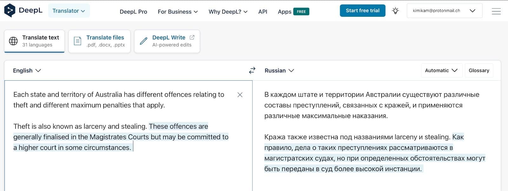
Task: Click the globe icon for Translate text
Action: (13, 41)
